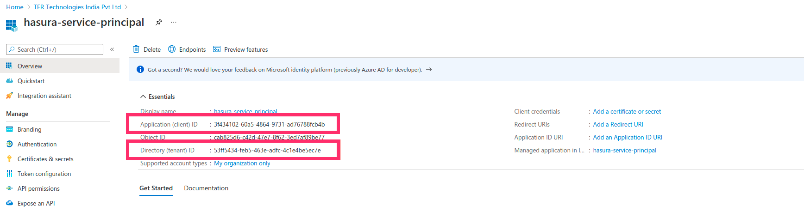Image resolution: width=804 pixels, height=212 pixels.
Task: Click the Directory (tenant) ID label
Action: pos(167,150)
